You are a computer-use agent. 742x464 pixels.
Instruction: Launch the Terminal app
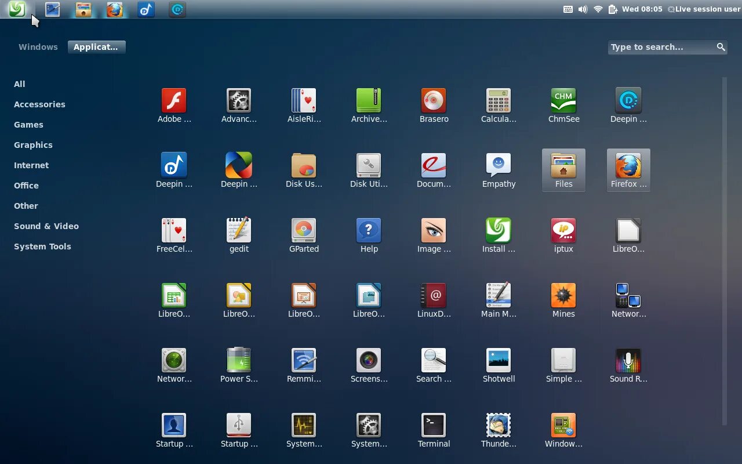434,426
